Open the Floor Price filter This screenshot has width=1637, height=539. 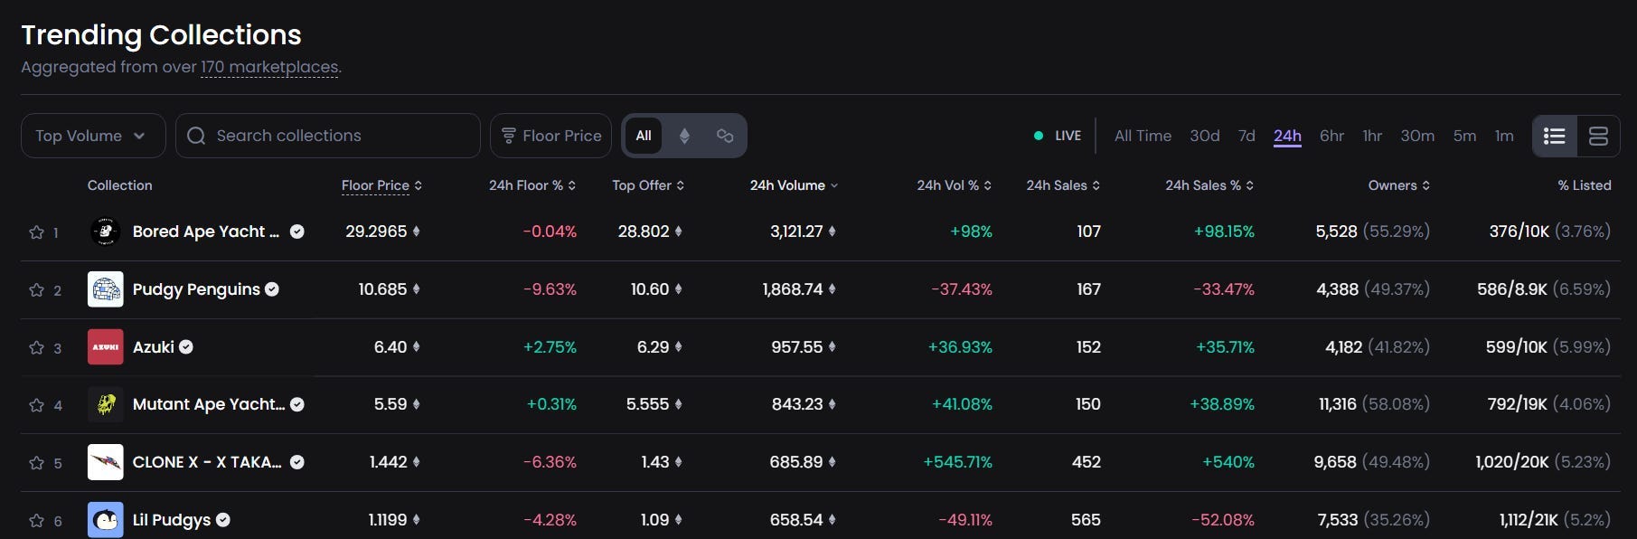coord(550,136)
